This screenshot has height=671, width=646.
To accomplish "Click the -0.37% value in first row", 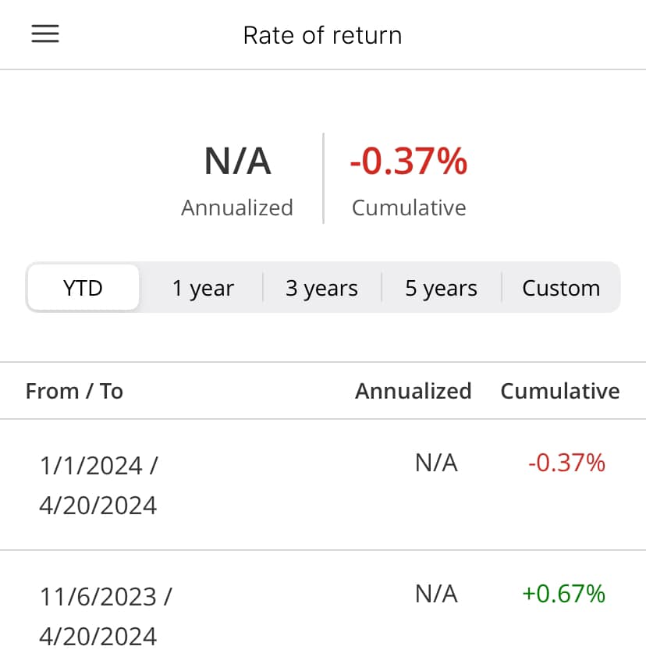I will point(566,463).
